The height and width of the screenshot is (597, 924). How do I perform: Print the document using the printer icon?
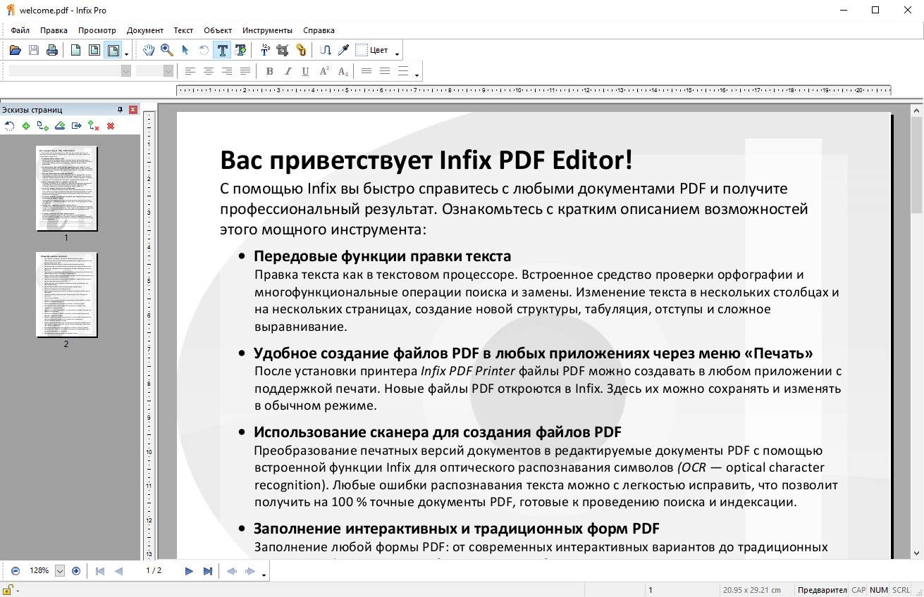(51, 50)
